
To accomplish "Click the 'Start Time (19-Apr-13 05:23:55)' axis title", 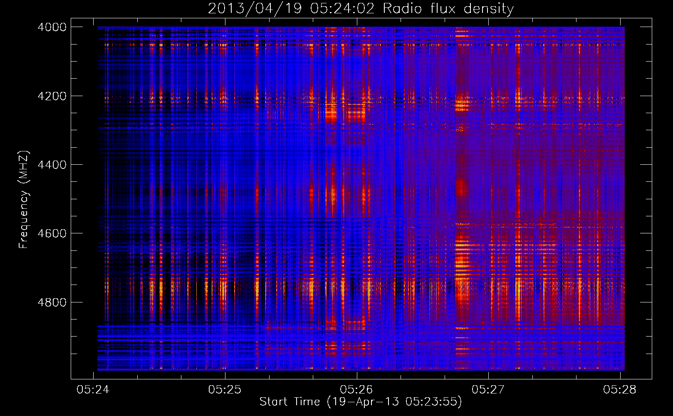I will click(x=361, y=402).
